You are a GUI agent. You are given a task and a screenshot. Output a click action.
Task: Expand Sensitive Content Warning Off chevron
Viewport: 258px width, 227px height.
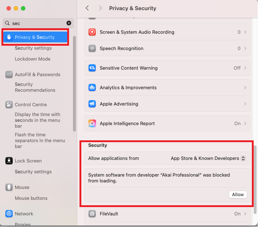(245, 68)
